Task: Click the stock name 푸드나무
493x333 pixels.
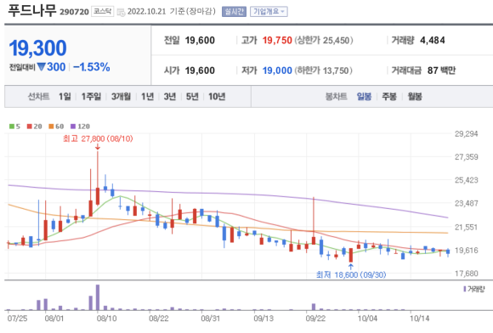Action: (31, 10)
